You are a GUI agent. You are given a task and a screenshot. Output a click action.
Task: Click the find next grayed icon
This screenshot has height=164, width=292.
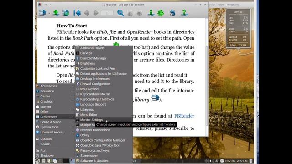(x=139, y=13)
